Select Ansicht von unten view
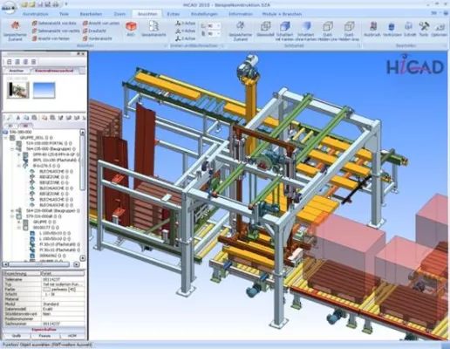This screenshot has height=349, width=450. (101, 23)
